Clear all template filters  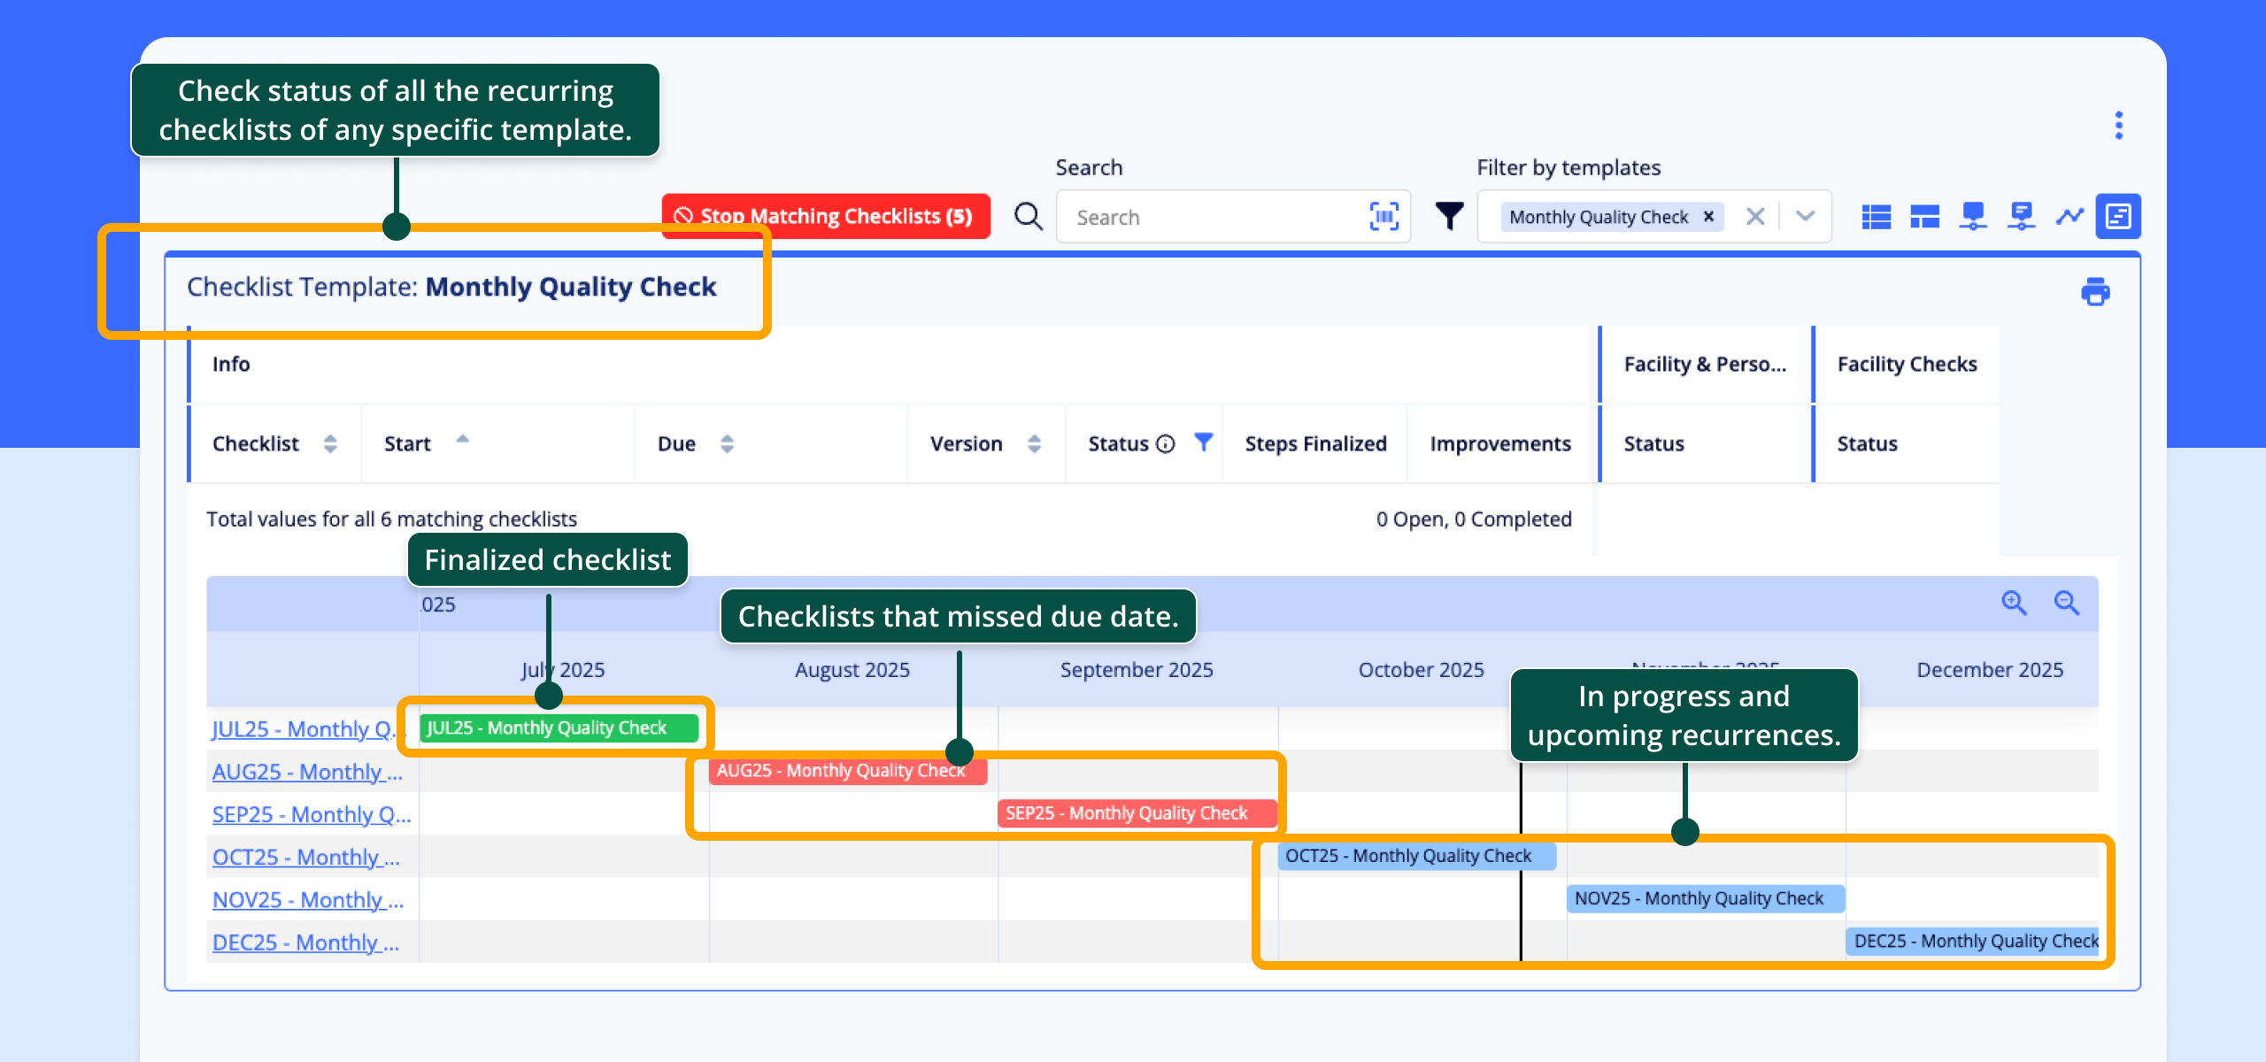[x=1755, y=216]
